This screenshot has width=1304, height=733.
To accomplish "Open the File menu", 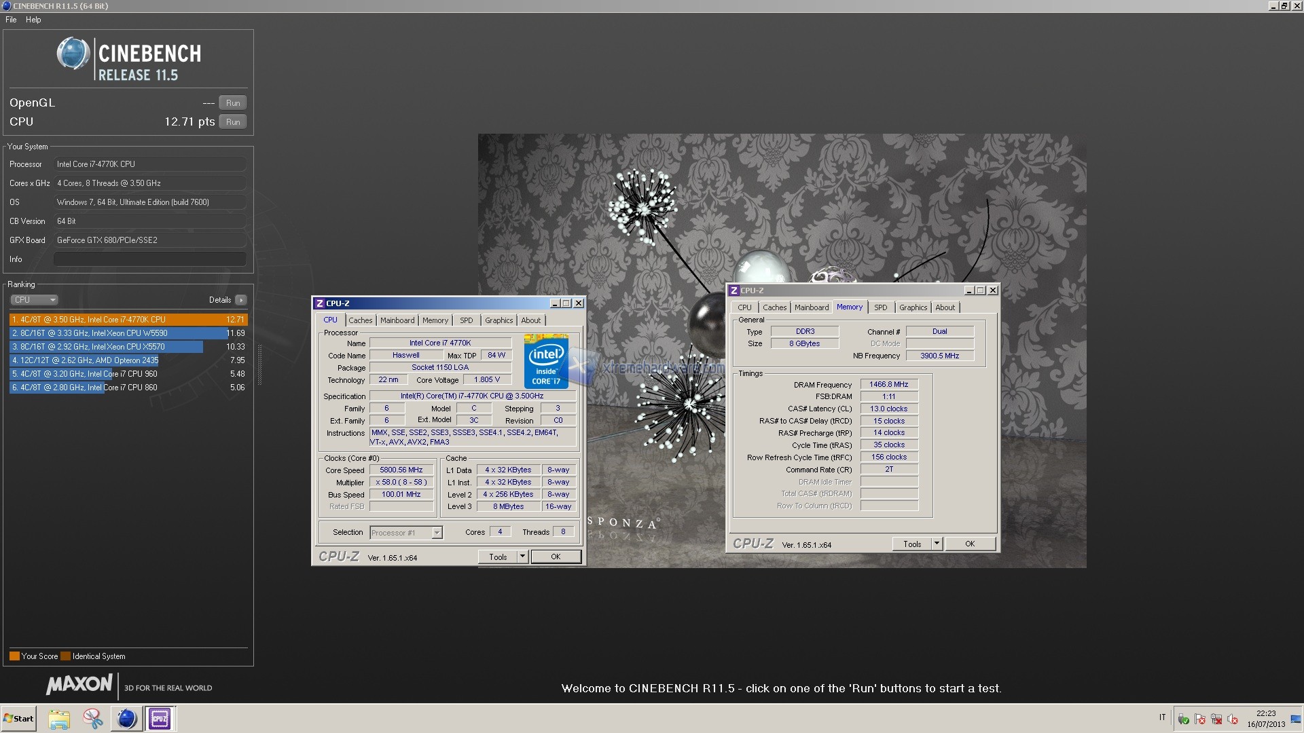I will (11, 20).
